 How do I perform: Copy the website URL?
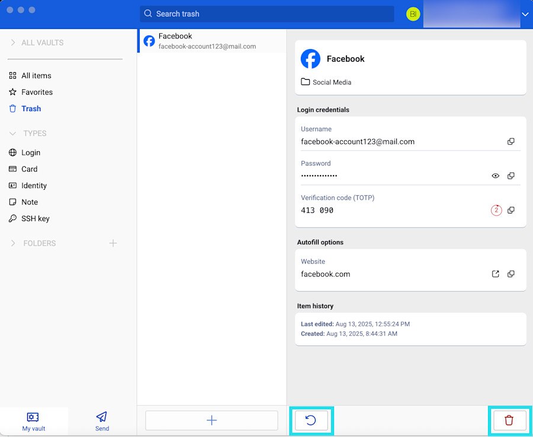click(x=510, y=274)
